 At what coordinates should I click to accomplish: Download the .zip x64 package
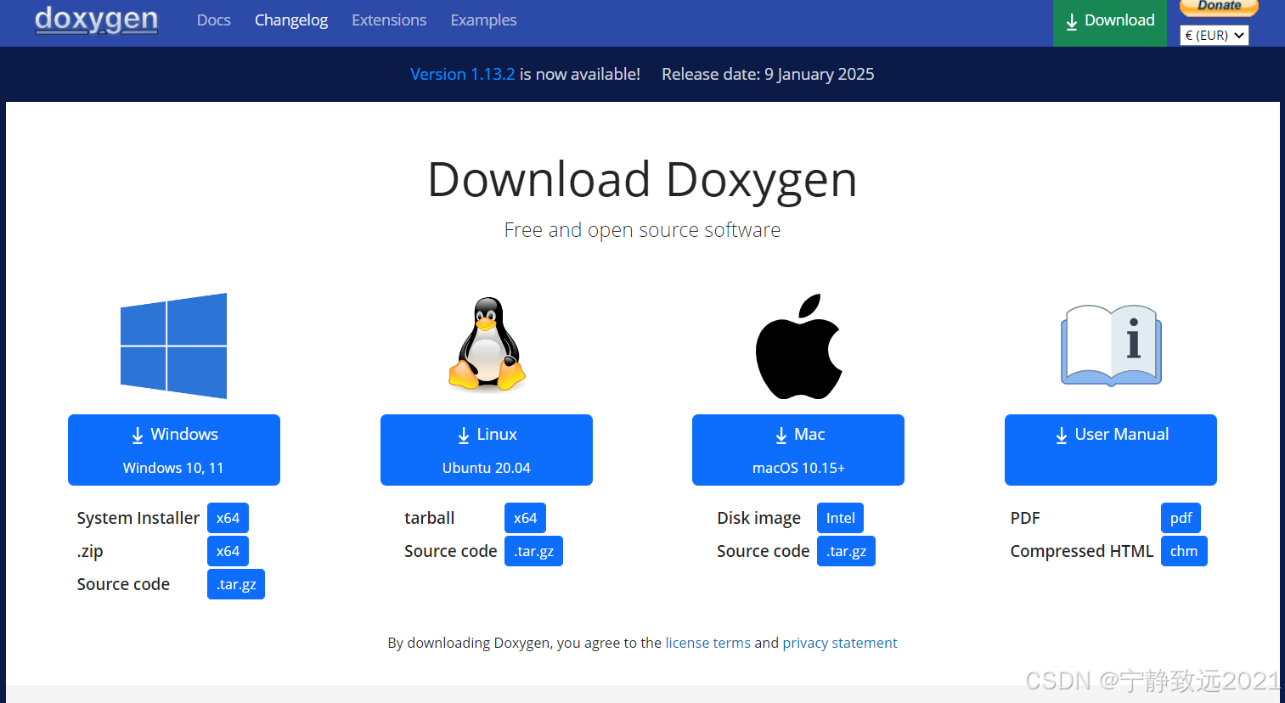(228, 551)
